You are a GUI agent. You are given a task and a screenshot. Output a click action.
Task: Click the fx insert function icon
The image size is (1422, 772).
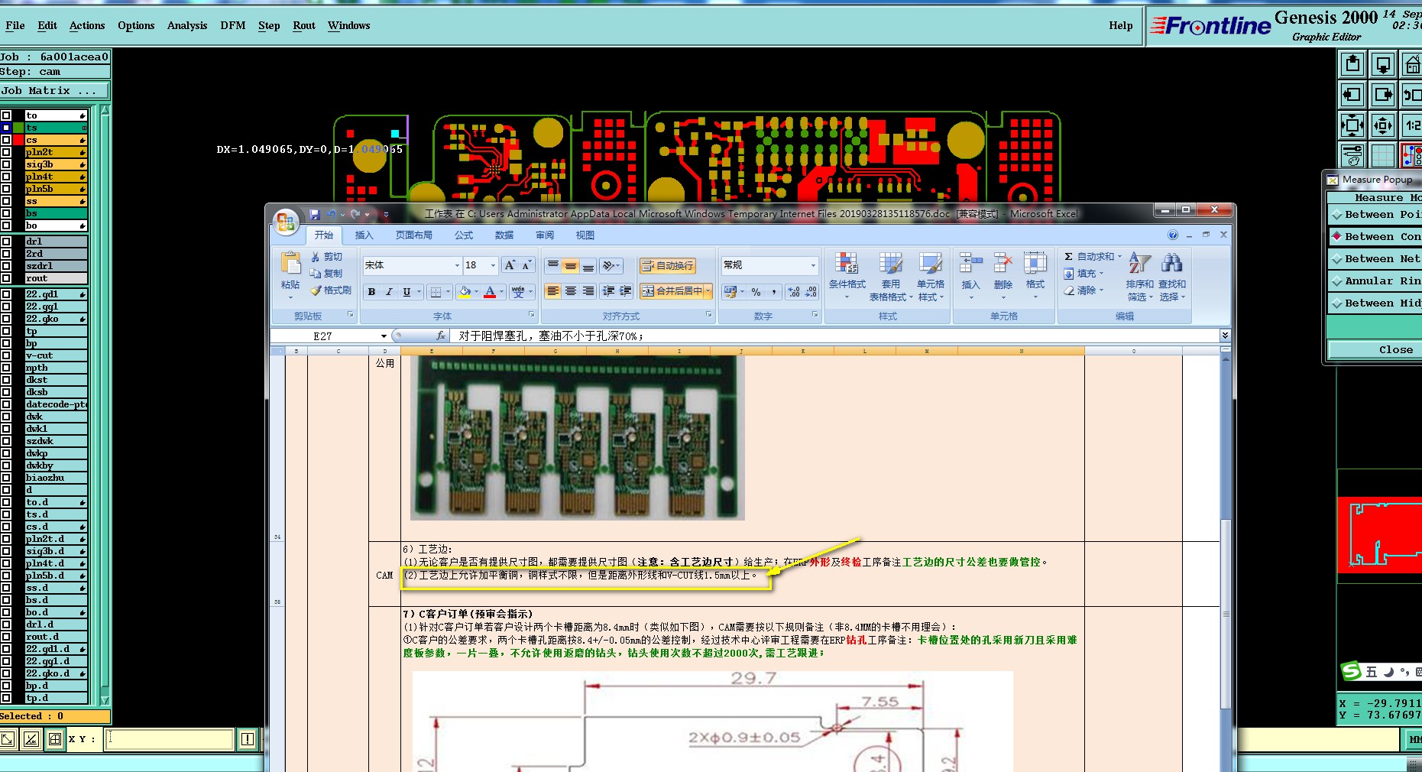pos(441,336)
